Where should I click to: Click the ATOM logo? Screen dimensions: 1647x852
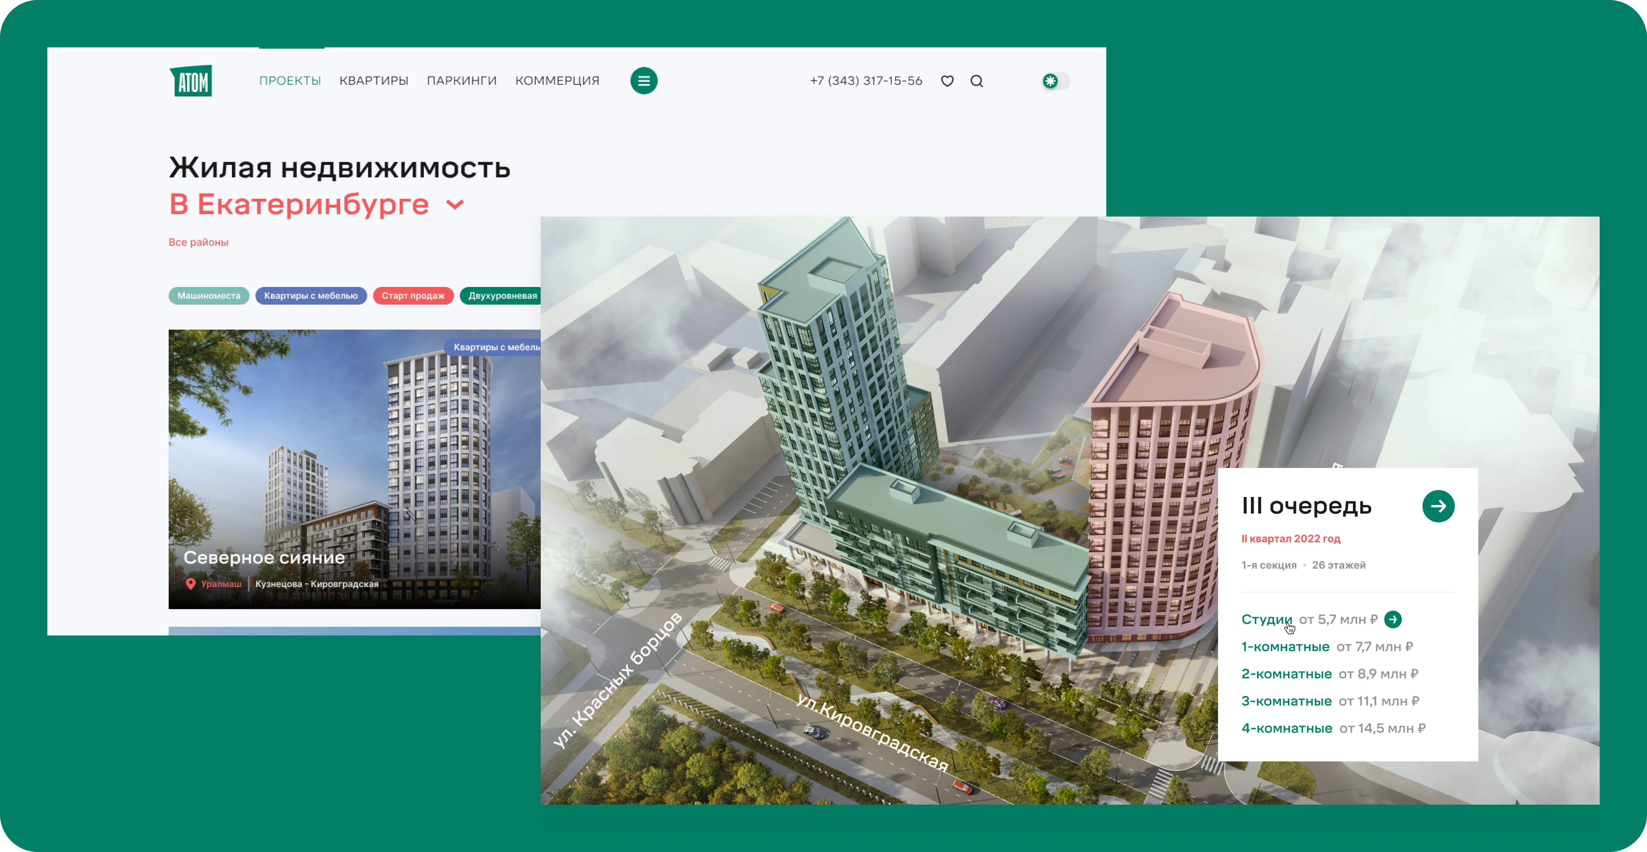pos(190,80)
